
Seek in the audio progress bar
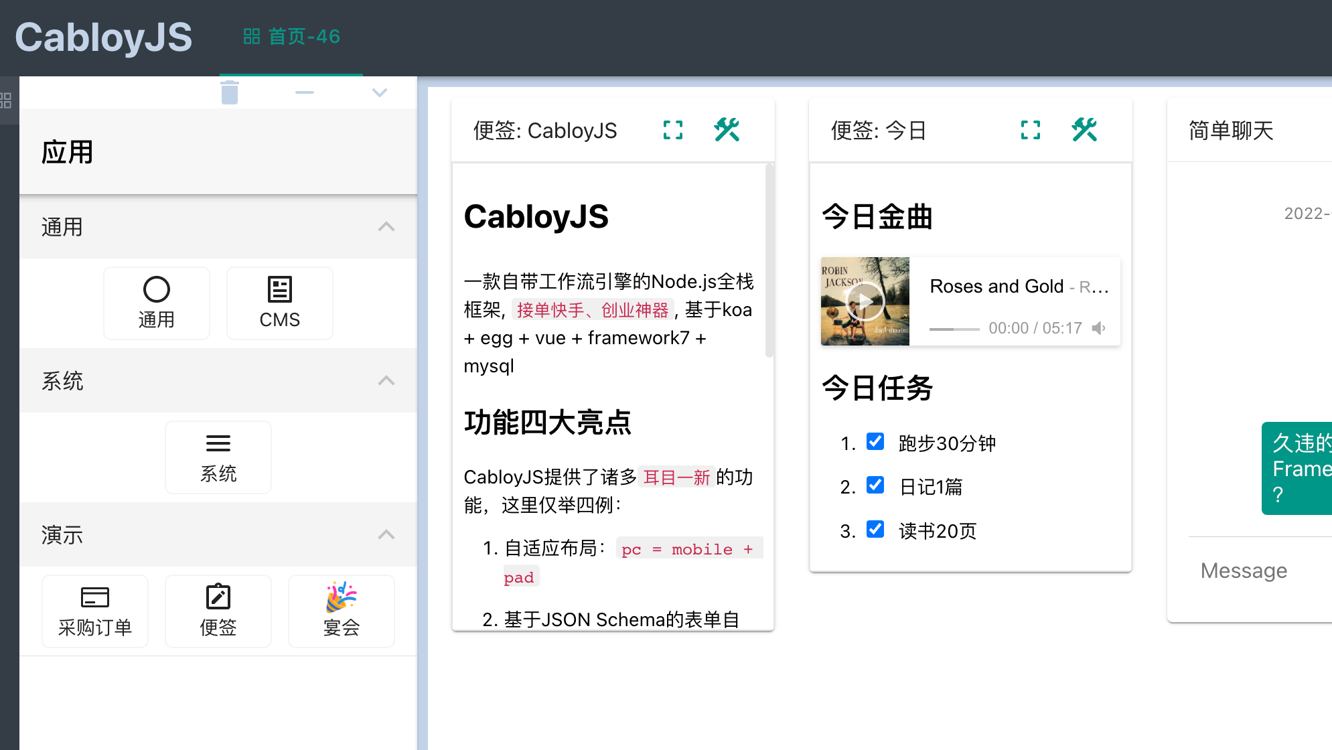(954, 329)
